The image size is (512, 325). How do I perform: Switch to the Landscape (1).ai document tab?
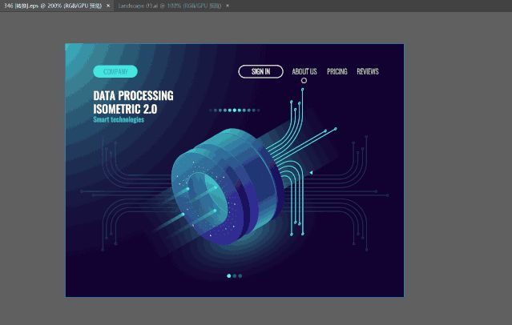pos(170,6)
